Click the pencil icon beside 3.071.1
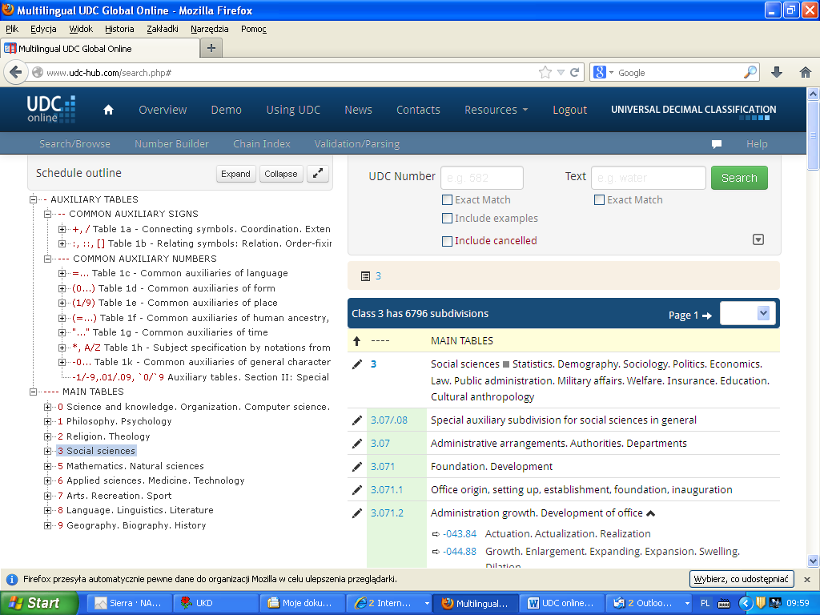 (357, 490)
